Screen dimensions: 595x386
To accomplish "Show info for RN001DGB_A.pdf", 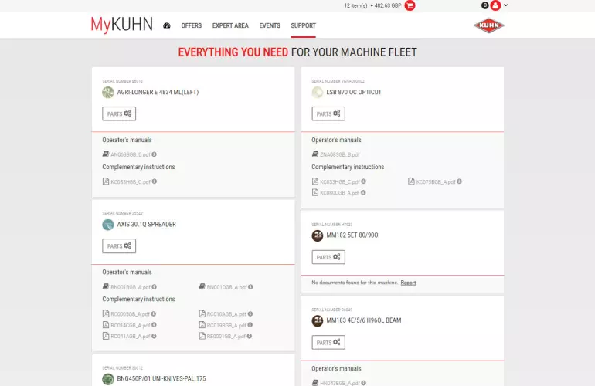I will [250, 287].
